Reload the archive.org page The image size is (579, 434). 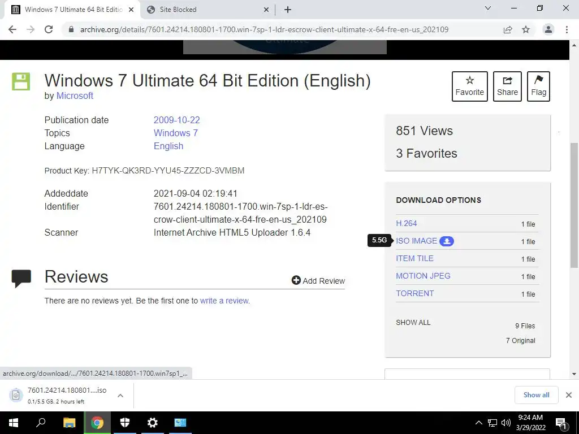[49, 29]
